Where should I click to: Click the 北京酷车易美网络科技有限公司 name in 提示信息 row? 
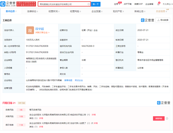(x=56, y=123)
